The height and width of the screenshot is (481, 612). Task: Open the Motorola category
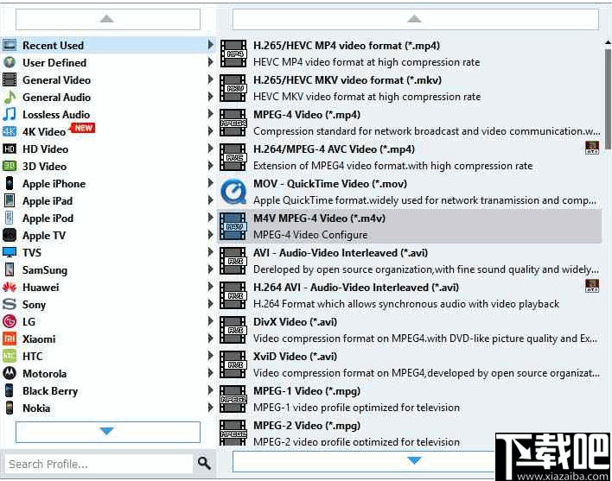click(108, 373)
